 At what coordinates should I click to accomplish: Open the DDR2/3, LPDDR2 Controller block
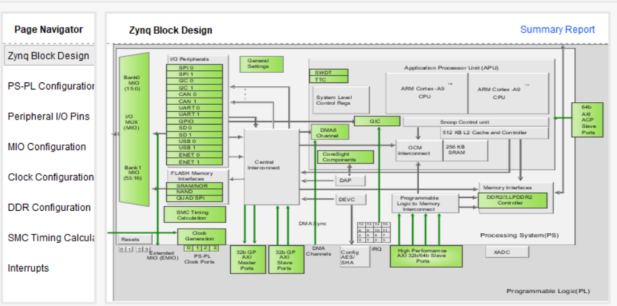click(513, 201)
